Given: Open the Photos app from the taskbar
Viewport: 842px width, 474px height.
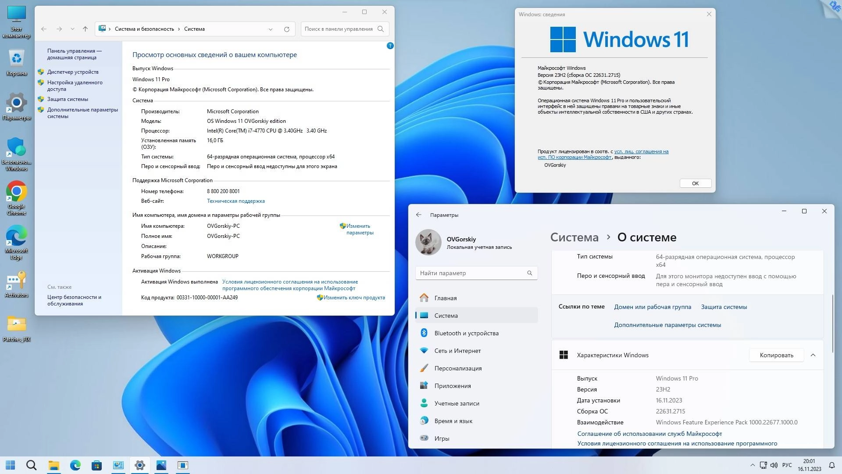Looking at the screenshot, I should click(x=161, y=466).
